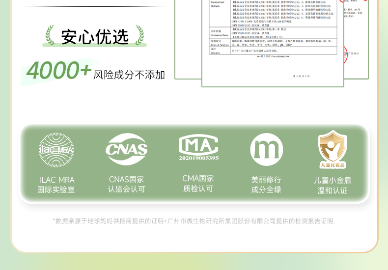The height and width of the screenshot is (270, 388).
Task: Click the CMA number 202019005395
Action: point(198,159)
